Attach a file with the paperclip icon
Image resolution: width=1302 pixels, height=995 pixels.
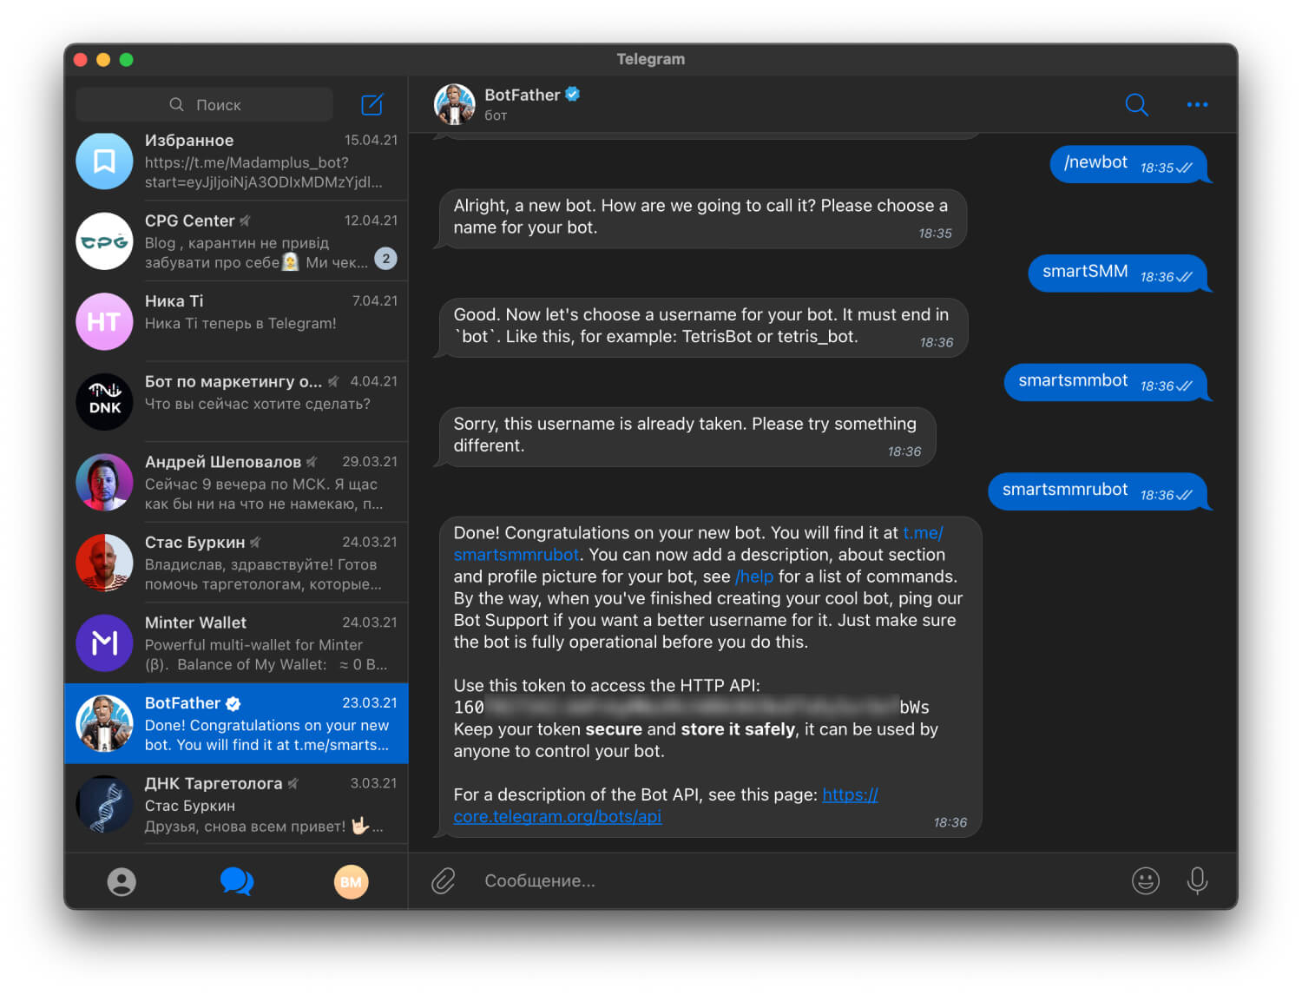[443, 880]
